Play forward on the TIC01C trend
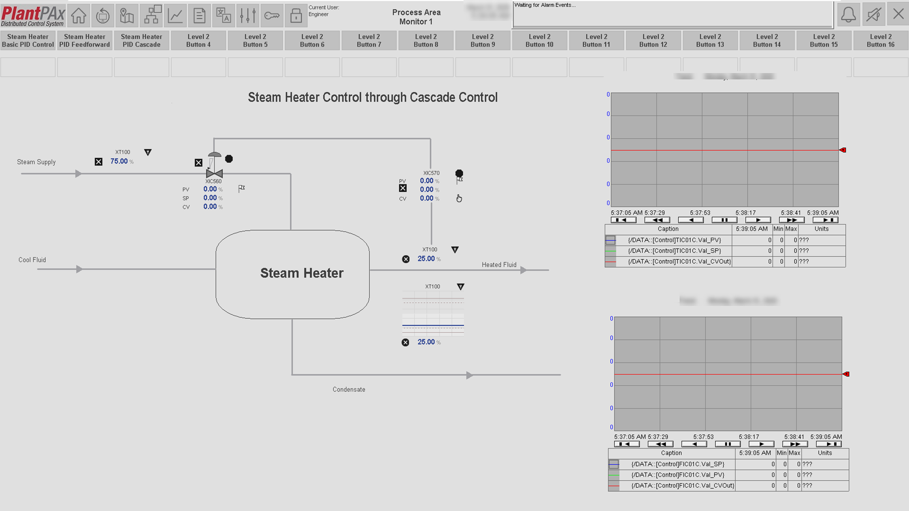 [x=758, y=220]
